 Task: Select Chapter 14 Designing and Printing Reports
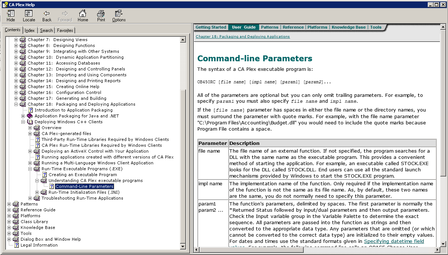74,81
